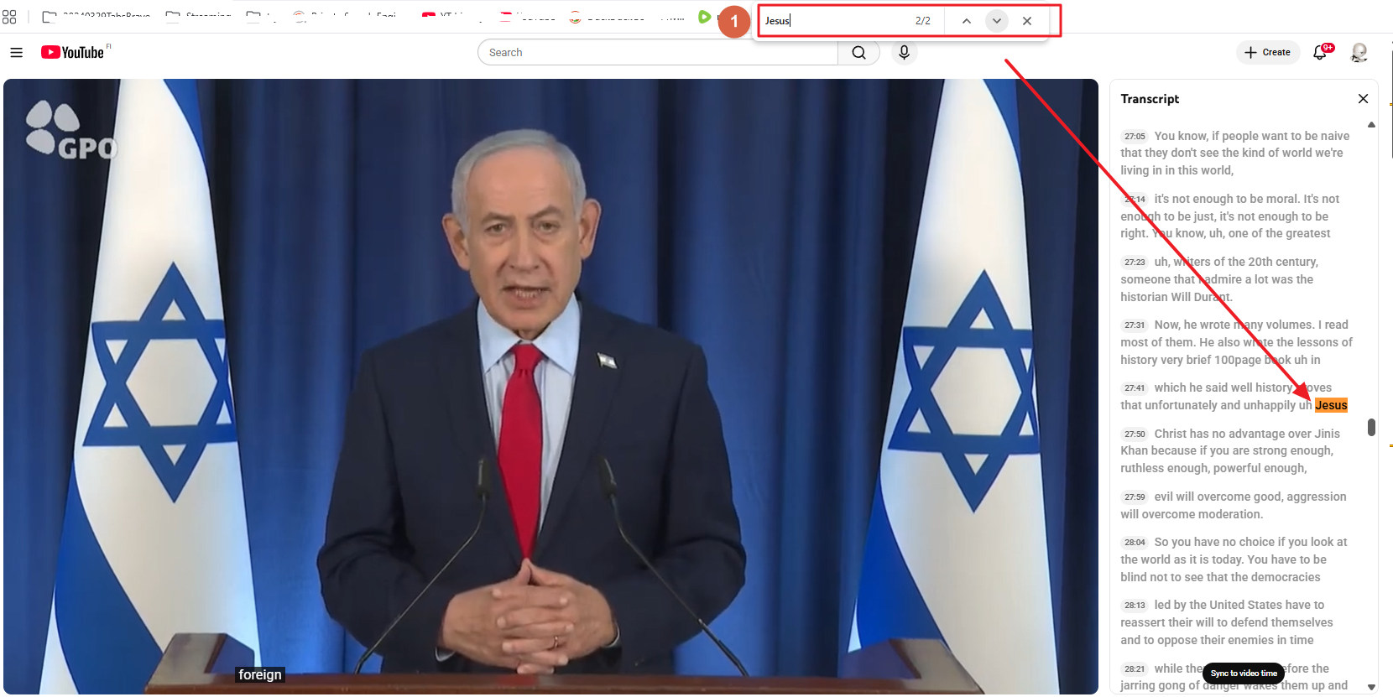Image resolution: width=1393 pixels, height=697 pixels.
Task: Click the transcript scrollbar thumb
Action: pos(1371,428)
